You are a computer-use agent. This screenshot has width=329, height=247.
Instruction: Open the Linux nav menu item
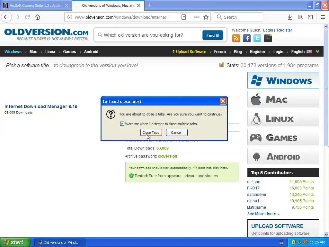tap(50, 52)
